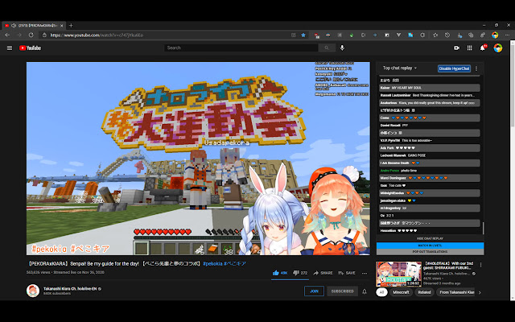Open Takanashi Kiara Ch. hololive-EN channel link
Viewport: 515px width, 322px height.
70,289
